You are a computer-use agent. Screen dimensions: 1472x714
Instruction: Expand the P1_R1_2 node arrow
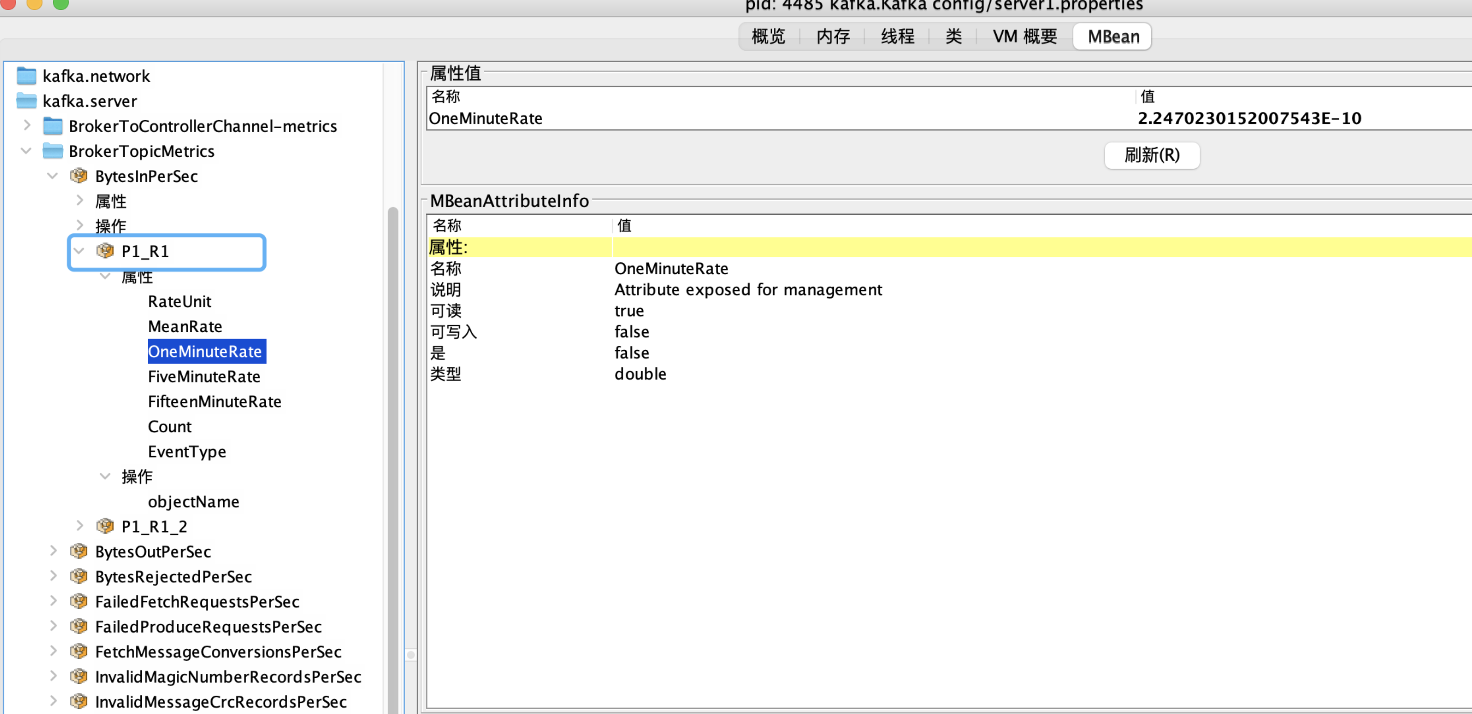(80, 526)
